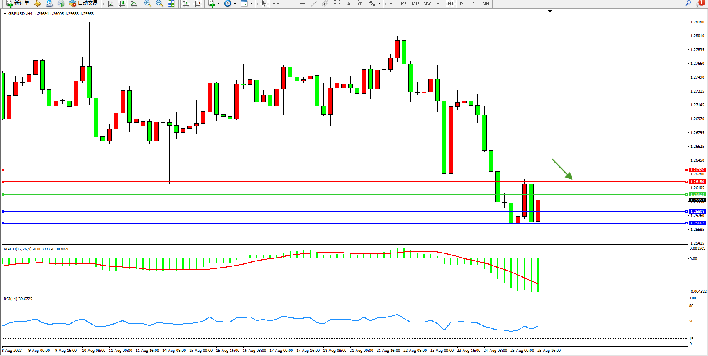The width and height of the screenshot is (708, 356).
Task: Switch chart to bar chart mode
Action: (110, 3)
